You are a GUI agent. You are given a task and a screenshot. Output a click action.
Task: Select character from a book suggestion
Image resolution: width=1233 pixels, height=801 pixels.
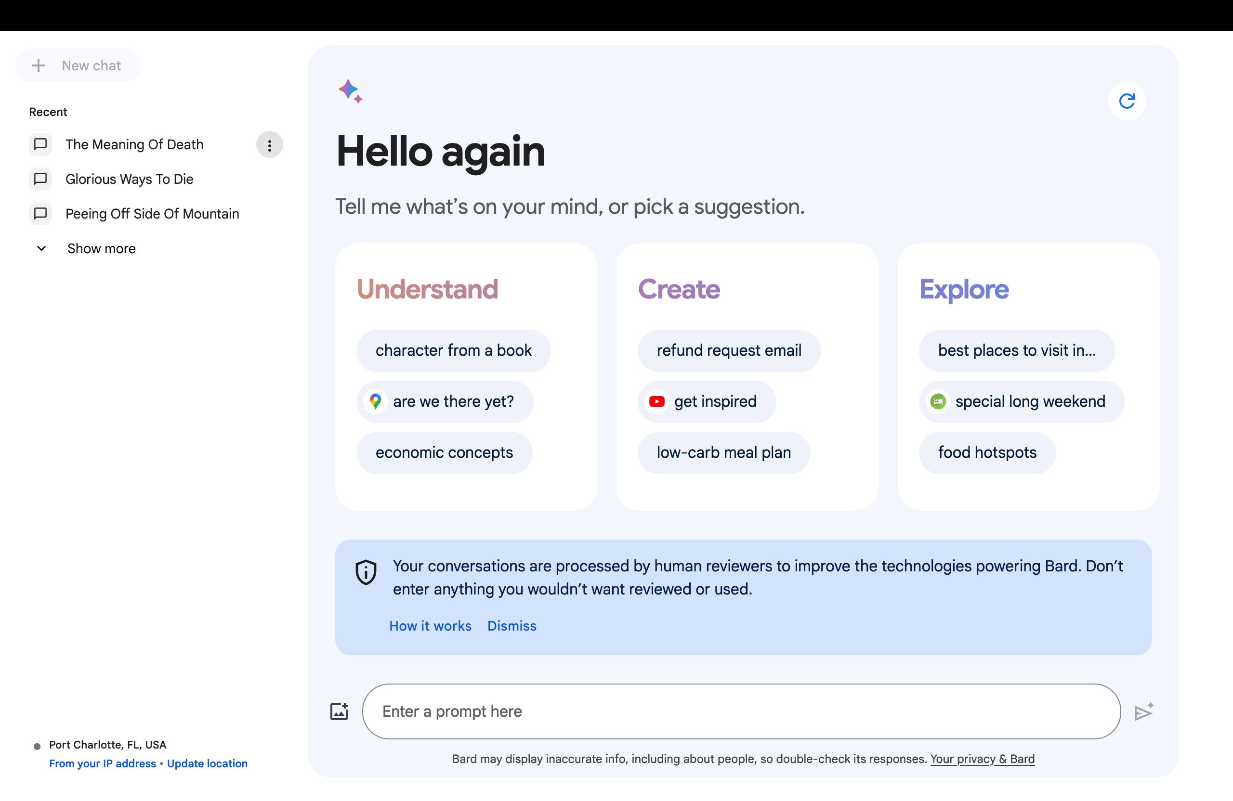click(453, 350)
